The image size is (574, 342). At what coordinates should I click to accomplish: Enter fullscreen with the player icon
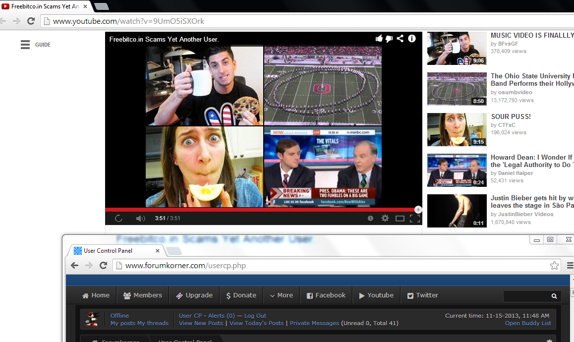(415, 219)
